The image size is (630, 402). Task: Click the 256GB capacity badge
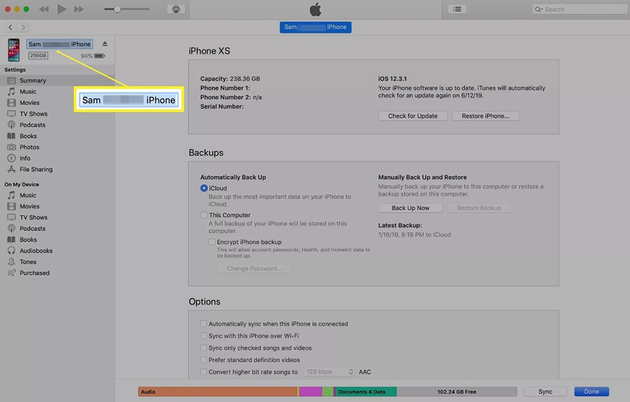pos(38,56)
